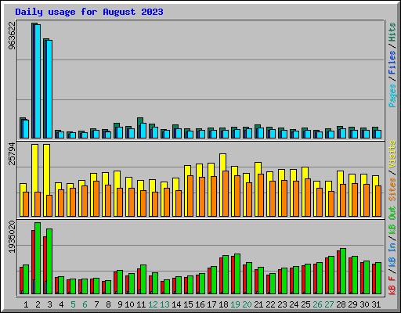The height and width of the screenshot is (313, 401).
Task: Click day label 24 on the x-axis
Action: [x=294, y=304]
